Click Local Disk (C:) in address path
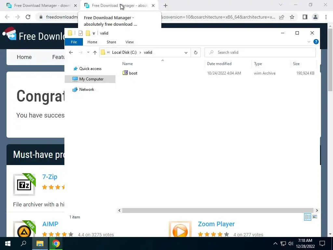Image resolution: width=333 pixels, height=250 pixels. [x=124, y=52]
